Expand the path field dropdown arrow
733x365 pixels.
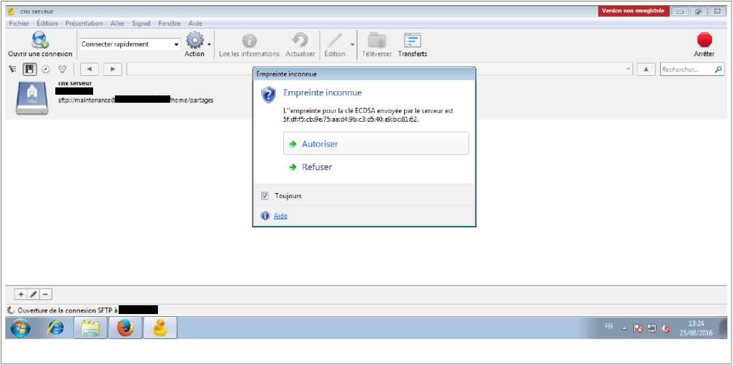[629, 69]
